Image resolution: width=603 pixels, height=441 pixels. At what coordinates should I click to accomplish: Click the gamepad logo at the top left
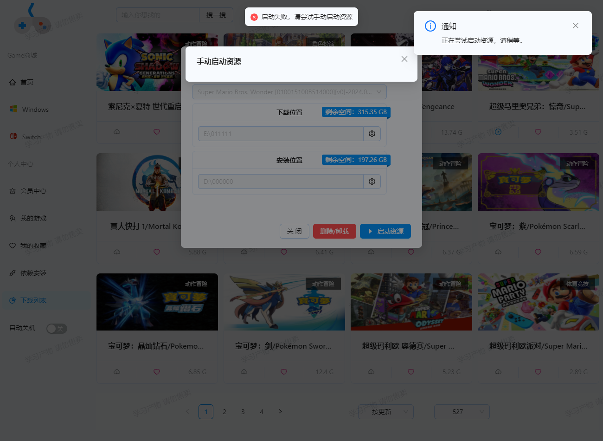pyautogui.click(x=32, y=19)
